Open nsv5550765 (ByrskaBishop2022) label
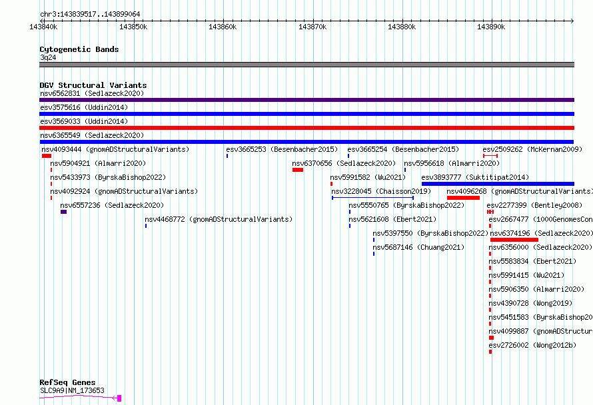This screenshot has height=405, width=593. 406,205
